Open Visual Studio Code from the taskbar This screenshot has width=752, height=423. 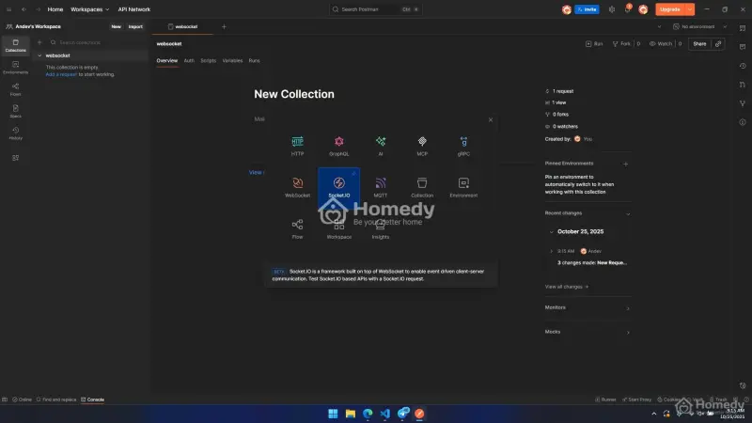385,414
